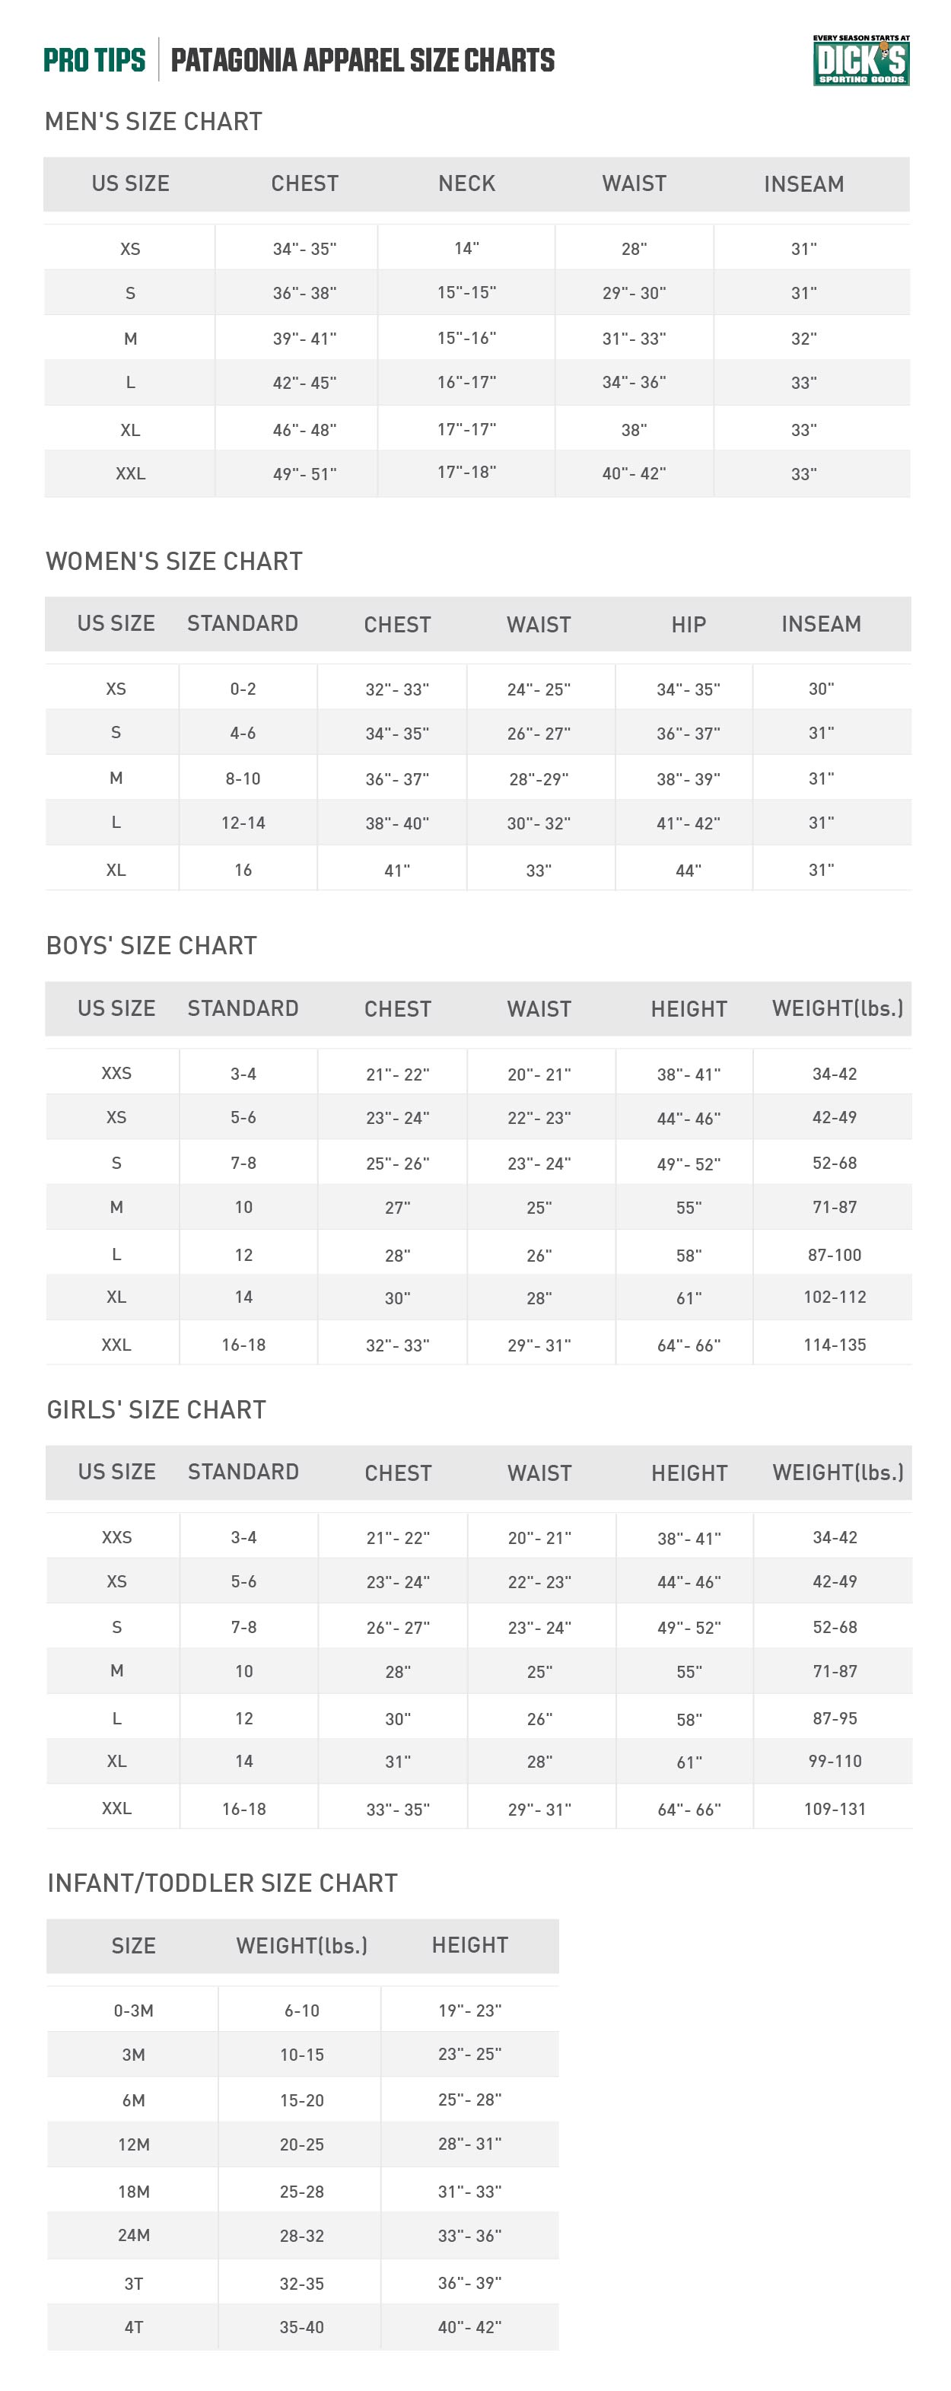The width and height of the screenshot is (951, 2391).
Task: Click the Girls' Size Chart heading
Action: pos(156,1410)
